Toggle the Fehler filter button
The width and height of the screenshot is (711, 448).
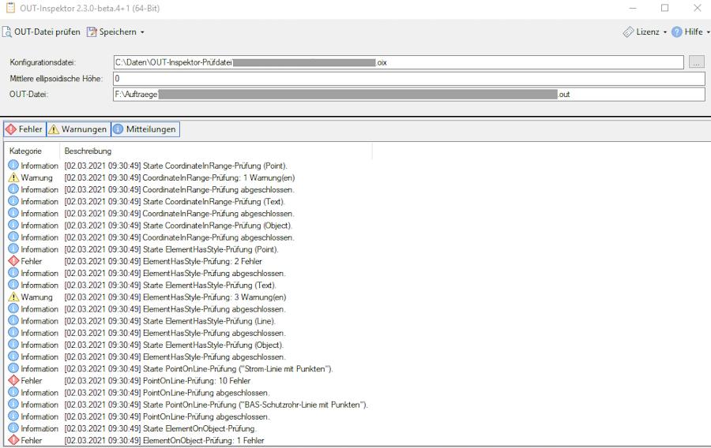(24, 129)
